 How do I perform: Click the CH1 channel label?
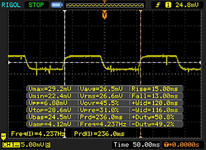tap(8, 145)
